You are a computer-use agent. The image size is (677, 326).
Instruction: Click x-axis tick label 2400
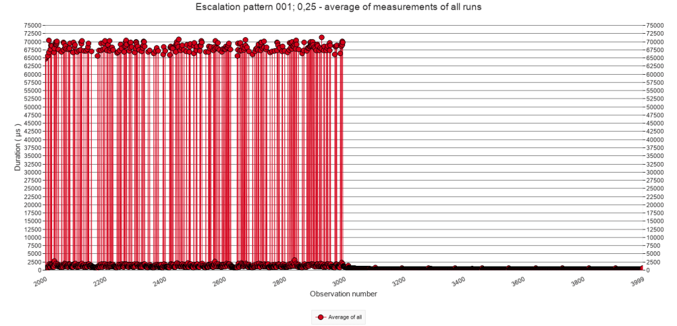click(159, 281)
